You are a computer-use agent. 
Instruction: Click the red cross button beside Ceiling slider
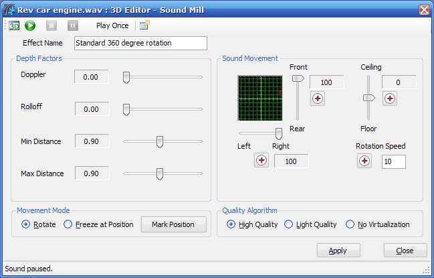click(x=390, y=98)
